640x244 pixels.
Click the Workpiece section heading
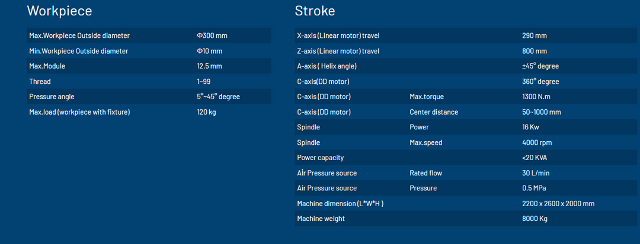[59, 11]
